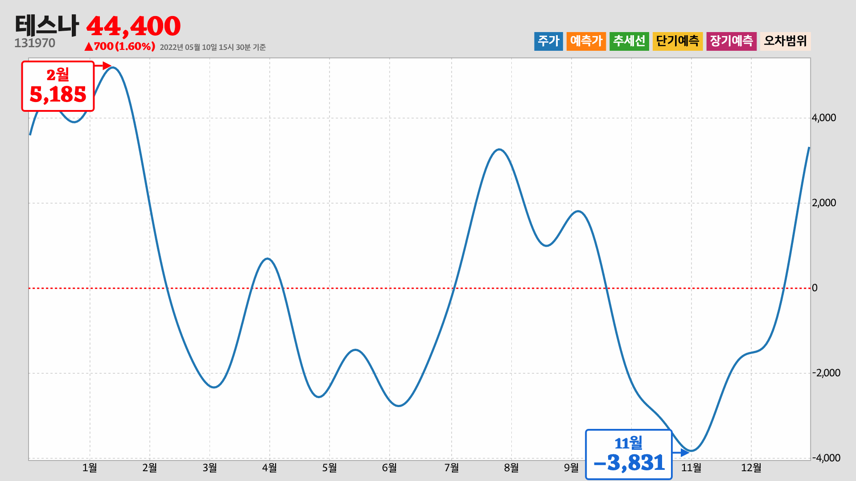This screenshot has width=856, height=481.
Task: Click the 2월 5,185 peak annotation box
Action: coord(58,86)
